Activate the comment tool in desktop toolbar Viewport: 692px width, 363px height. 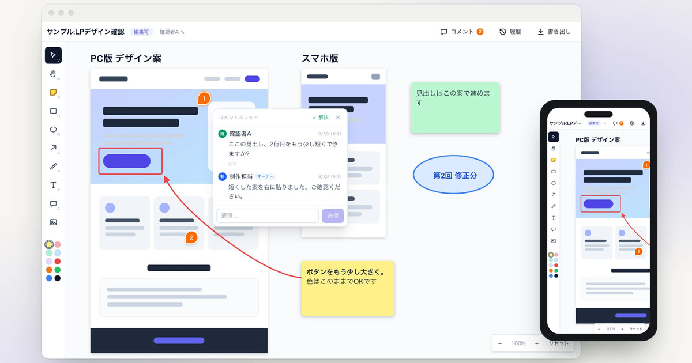pyautogui.click(x=53, y=203)
